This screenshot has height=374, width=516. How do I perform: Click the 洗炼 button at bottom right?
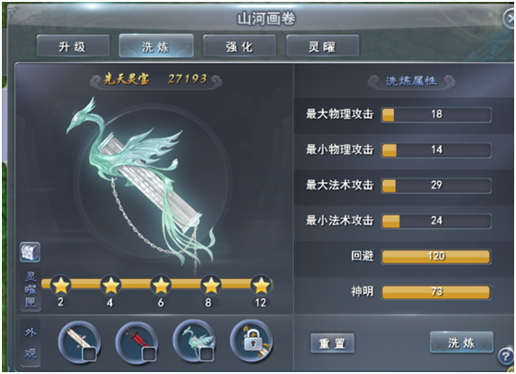pos(461,342)
